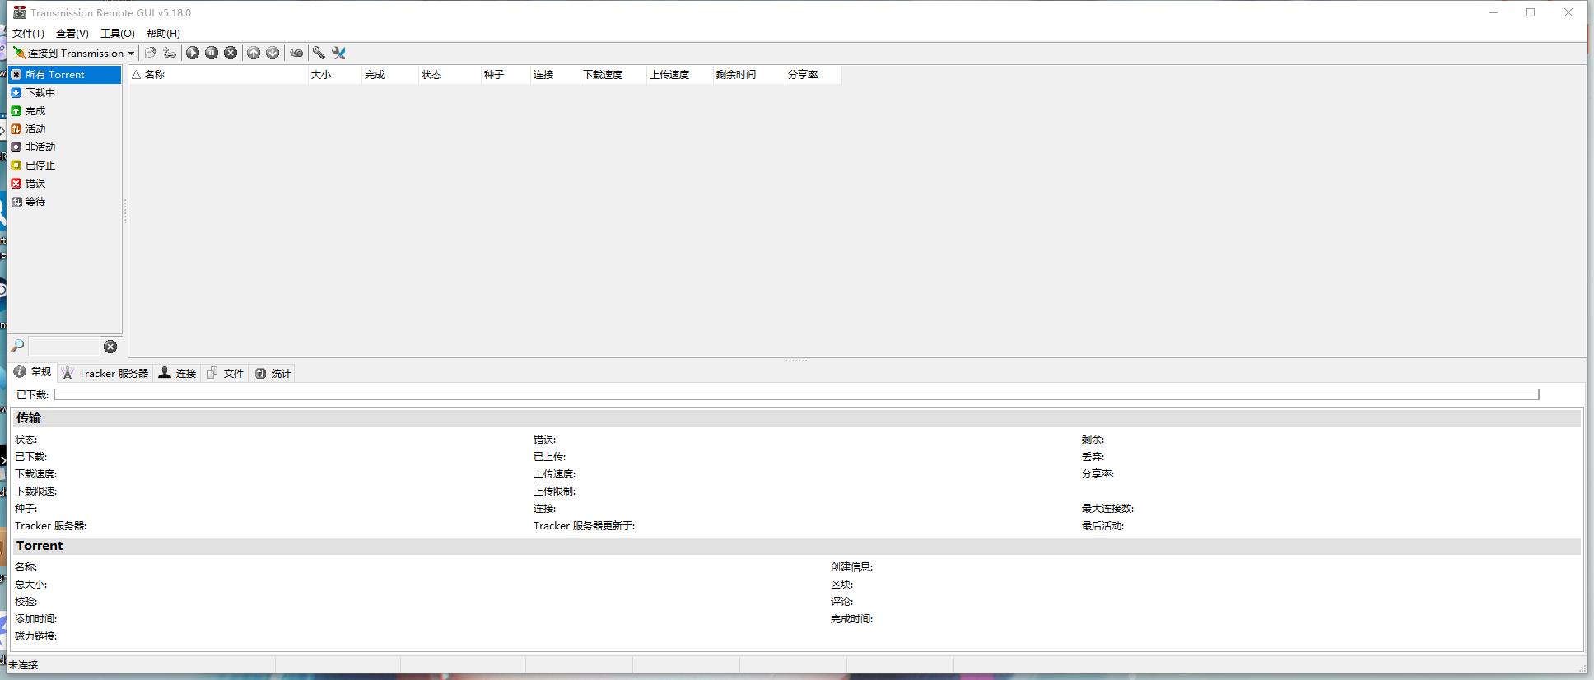Switch to the 统计 tab
The width and height of the screenshot is (1594, 680).
click(x=273, y=373)
